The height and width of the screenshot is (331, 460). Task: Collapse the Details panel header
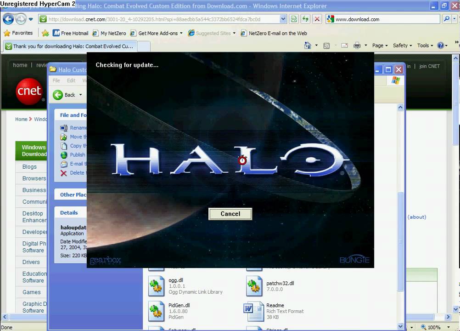click(71, 212)
